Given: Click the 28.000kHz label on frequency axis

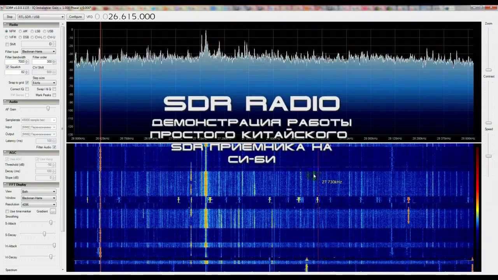Looking at the screenshot, I should [x=370, y=138].
